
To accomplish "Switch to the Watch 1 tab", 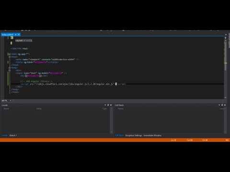I will 13,135.
